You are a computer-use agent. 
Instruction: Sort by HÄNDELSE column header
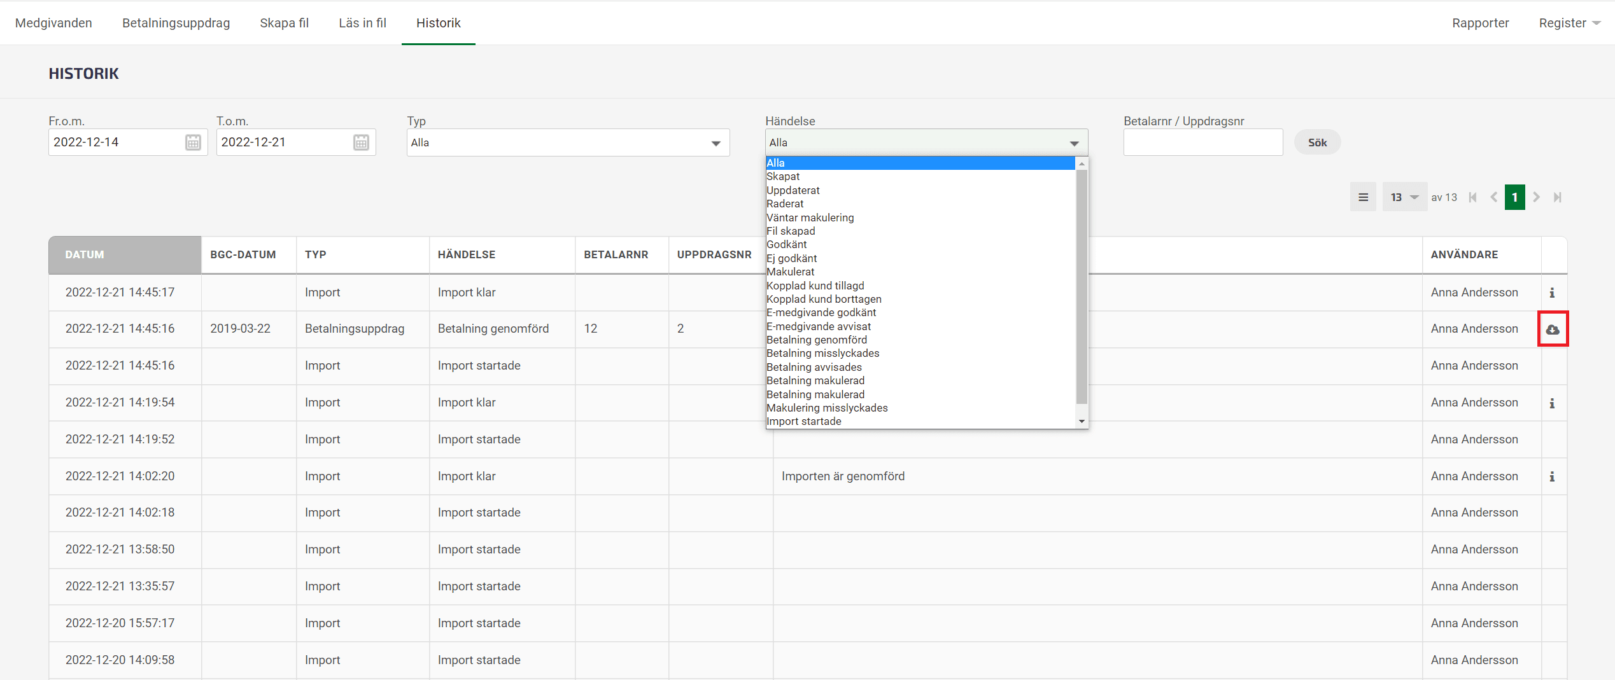(x=502, y=254)
